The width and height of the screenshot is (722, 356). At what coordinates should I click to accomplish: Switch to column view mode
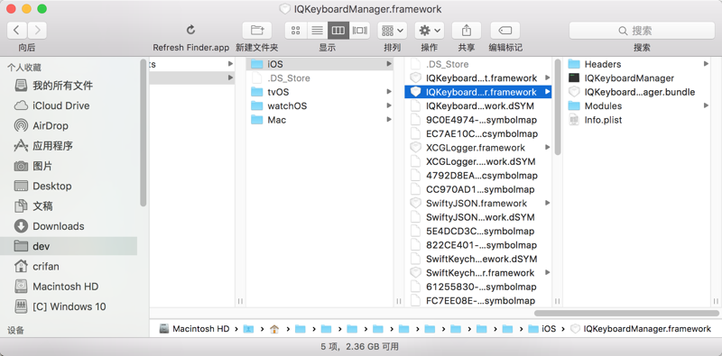[x=338, y=31]
